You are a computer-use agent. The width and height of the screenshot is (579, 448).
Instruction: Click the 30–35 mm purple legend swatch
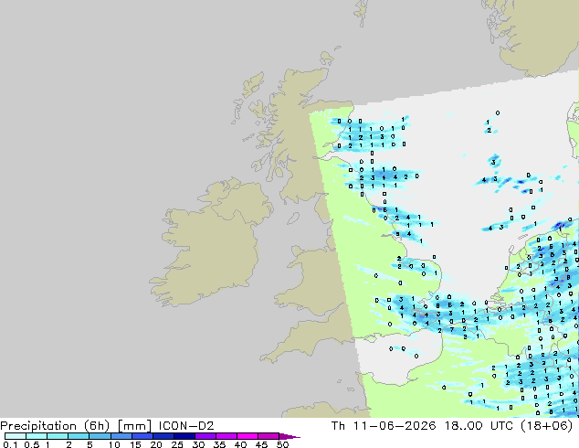(x=205, y=436)
